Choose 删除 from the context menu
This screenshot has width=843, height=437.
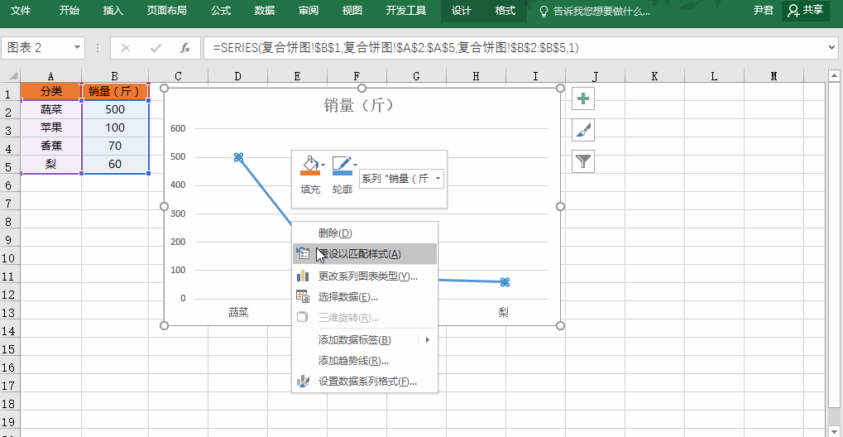(x=335, y=233)
